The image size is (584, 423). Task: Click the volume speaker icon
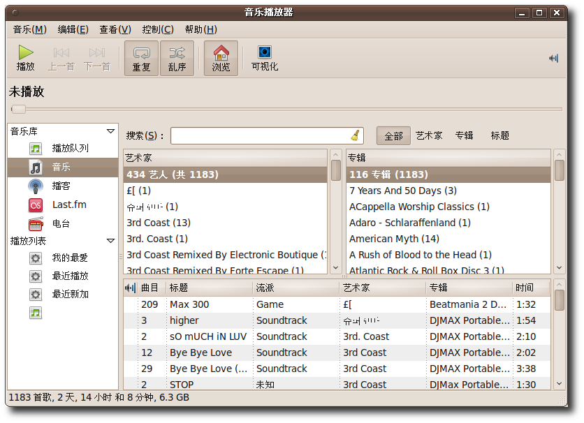click(554, 58)
